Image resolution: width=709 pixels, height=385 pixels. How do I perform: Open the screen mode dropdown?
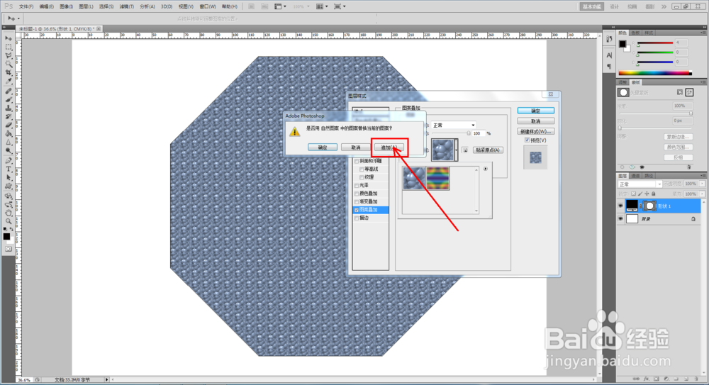click(x=340, y=6)
